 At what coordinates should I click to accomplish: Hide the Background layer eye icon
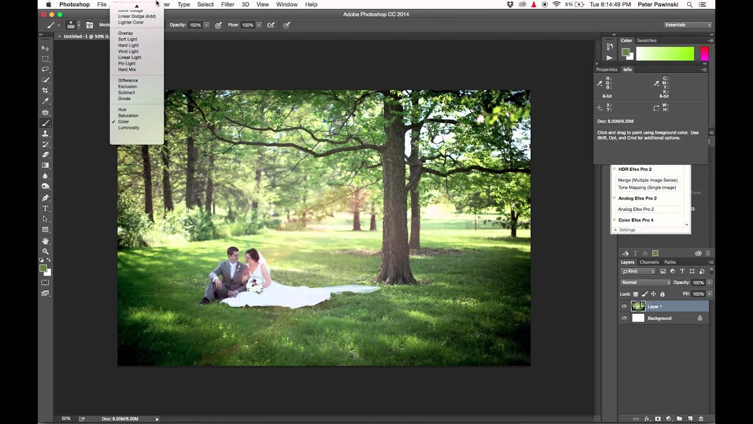624,318
